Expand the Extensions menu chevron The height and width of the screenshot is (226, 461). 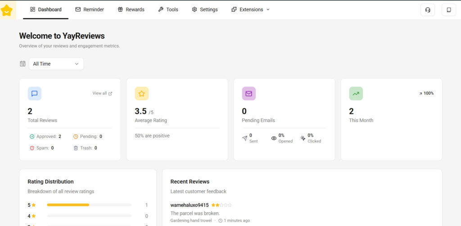[x=268, y=10]
